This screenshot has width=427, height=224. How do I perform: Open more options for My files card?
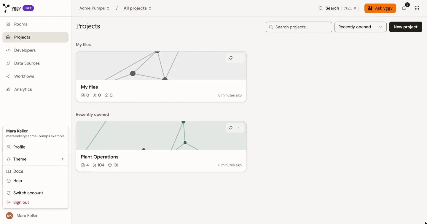point(240,58)
